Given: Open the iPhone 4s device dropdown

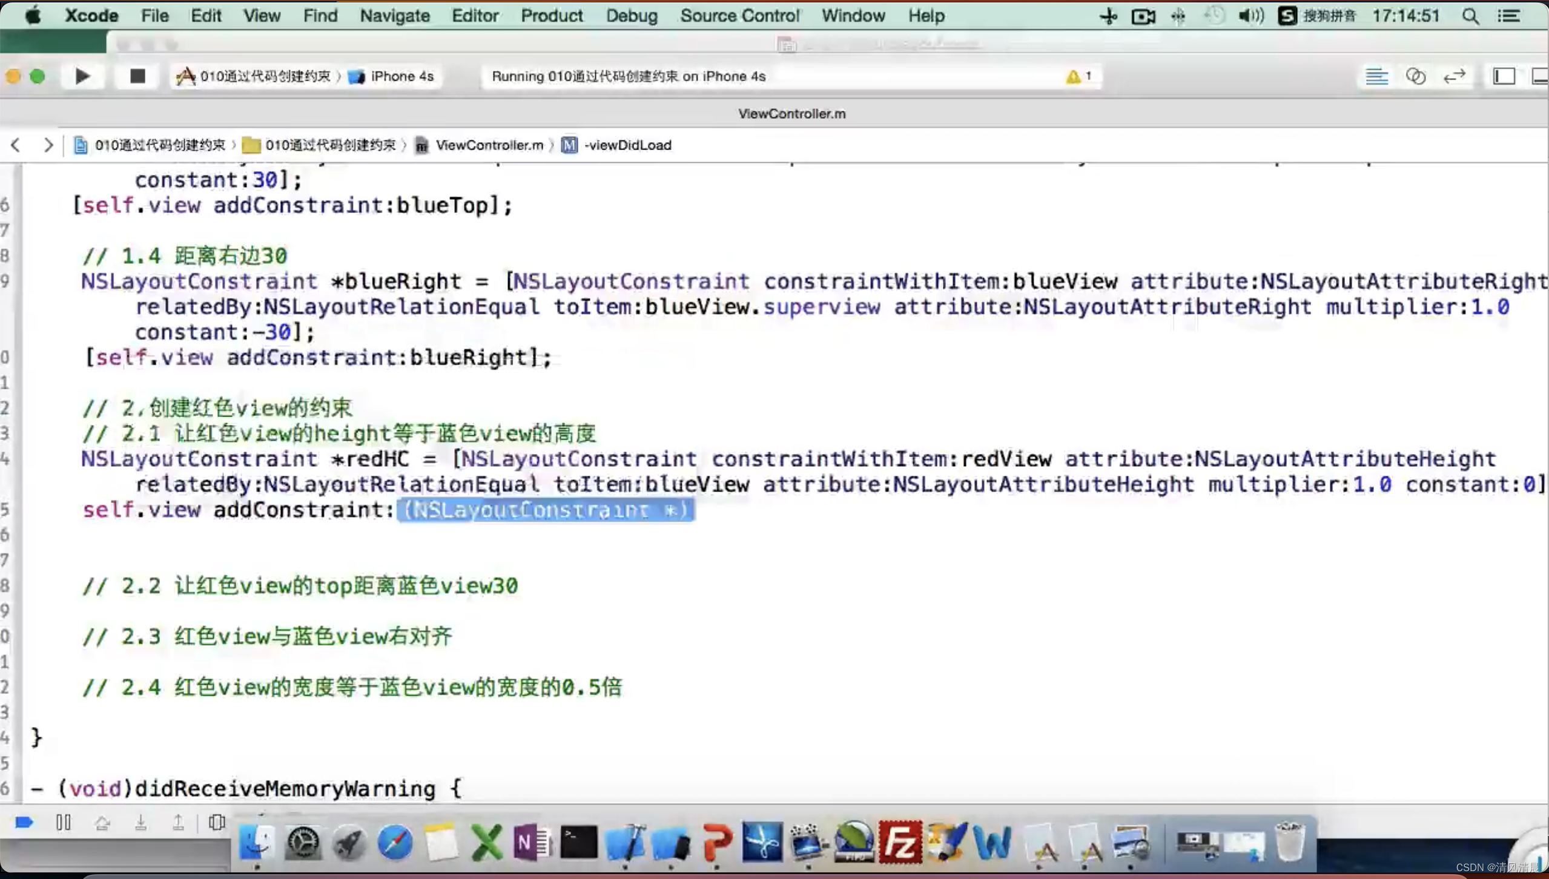Looking at the screenshot, I should click(x=394, y=76).
